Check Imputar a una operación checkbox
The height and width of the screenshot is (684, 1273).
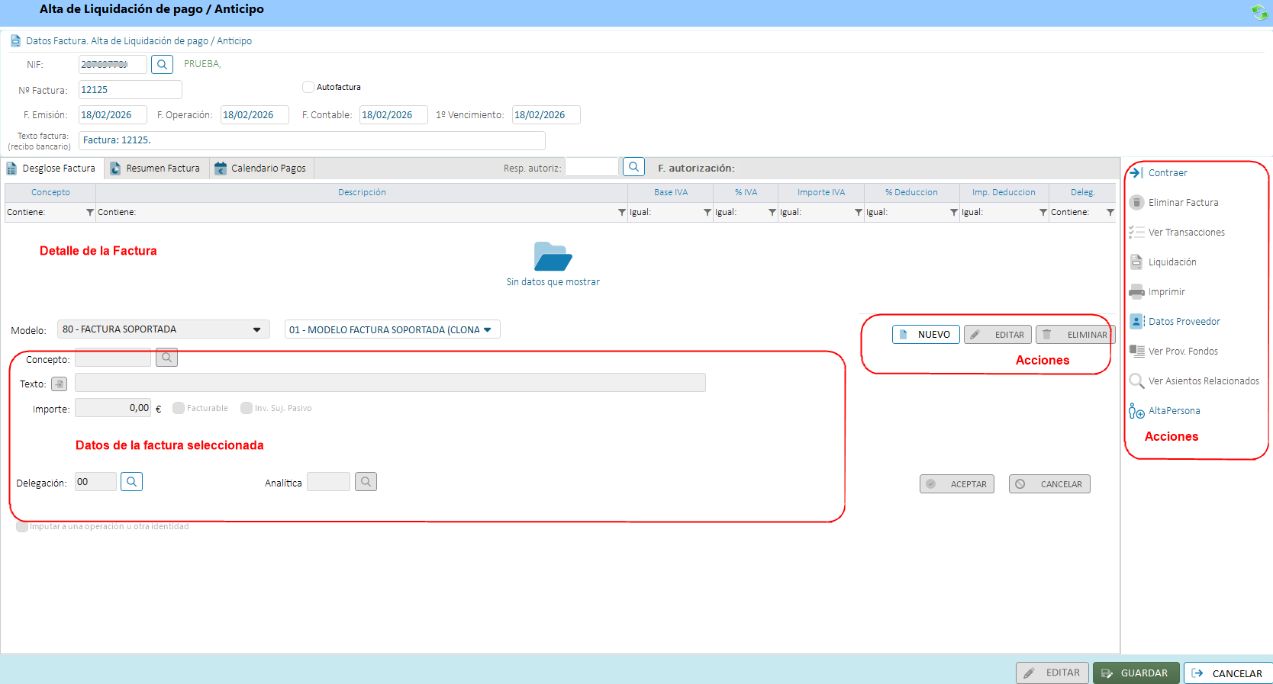(x=22, y=527)
